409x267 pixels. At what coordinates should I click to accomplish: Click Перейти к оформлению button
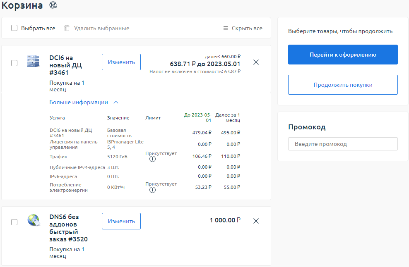coord(343,55)
